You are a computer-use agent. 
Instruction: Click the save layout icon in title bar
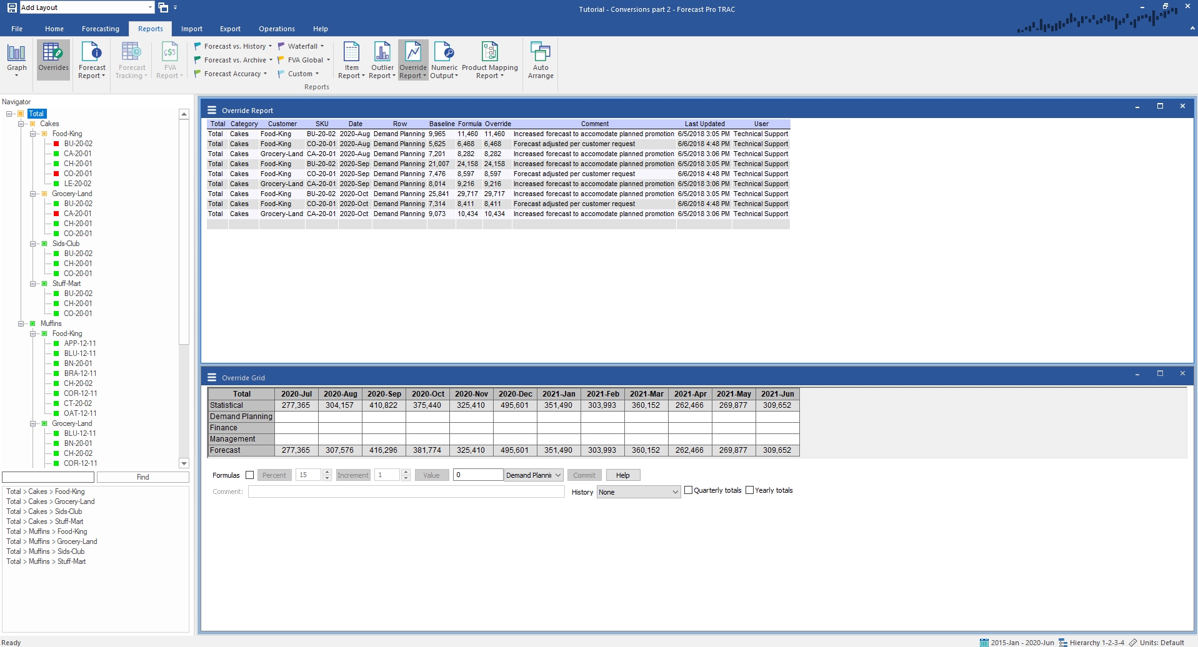pyautogui.click(x=12, y=7)
